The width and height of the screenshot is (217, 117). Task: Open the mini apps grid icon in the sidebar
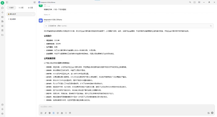[2, 26]
